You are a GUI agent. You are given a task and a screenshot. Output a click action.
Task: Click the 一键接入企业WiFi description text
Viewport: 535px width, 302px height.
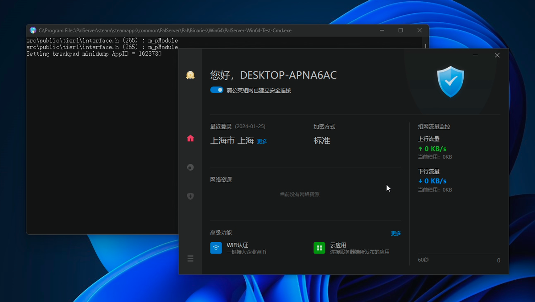click(247, 252)
